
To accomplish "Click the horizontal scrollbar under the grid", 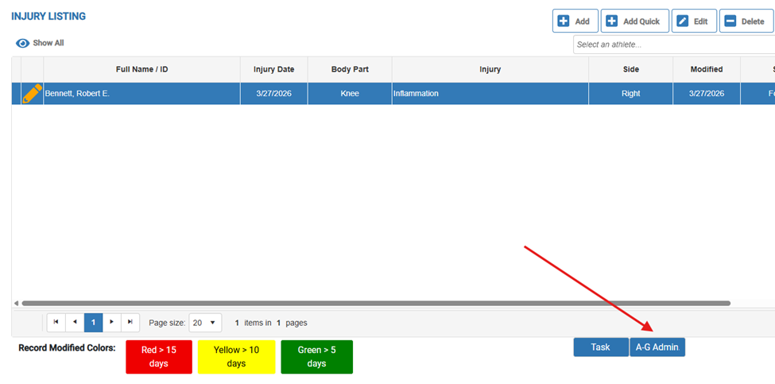I will coord(375,303).
